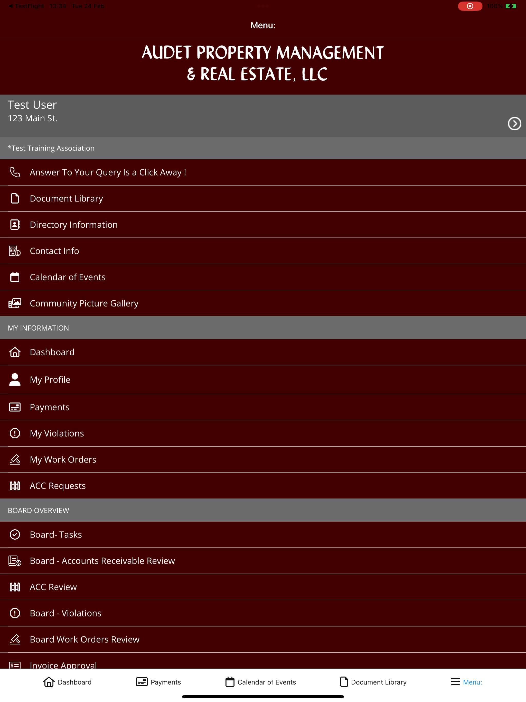Image resolution: width=526 pixels, height=702 pixels.
Task: Click the exclamation icon for Board - Violations
Action: point(15,613)
